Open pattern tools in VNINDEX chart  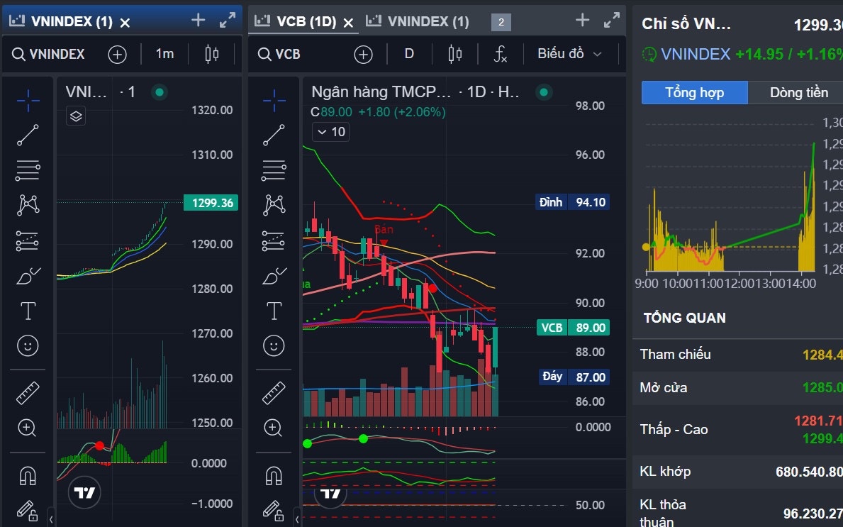(28, 205)
